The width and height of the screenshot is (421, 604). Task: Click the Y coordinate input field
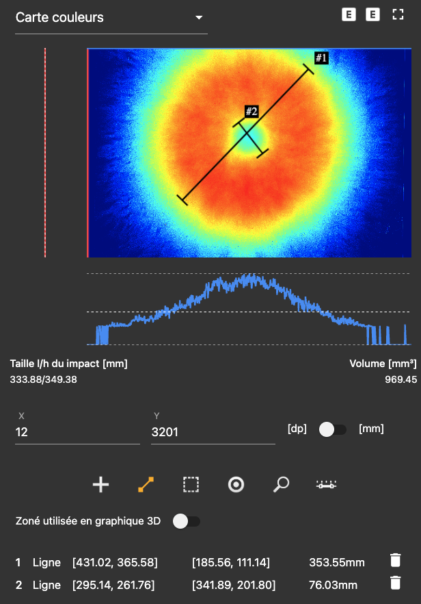[213, 432]
